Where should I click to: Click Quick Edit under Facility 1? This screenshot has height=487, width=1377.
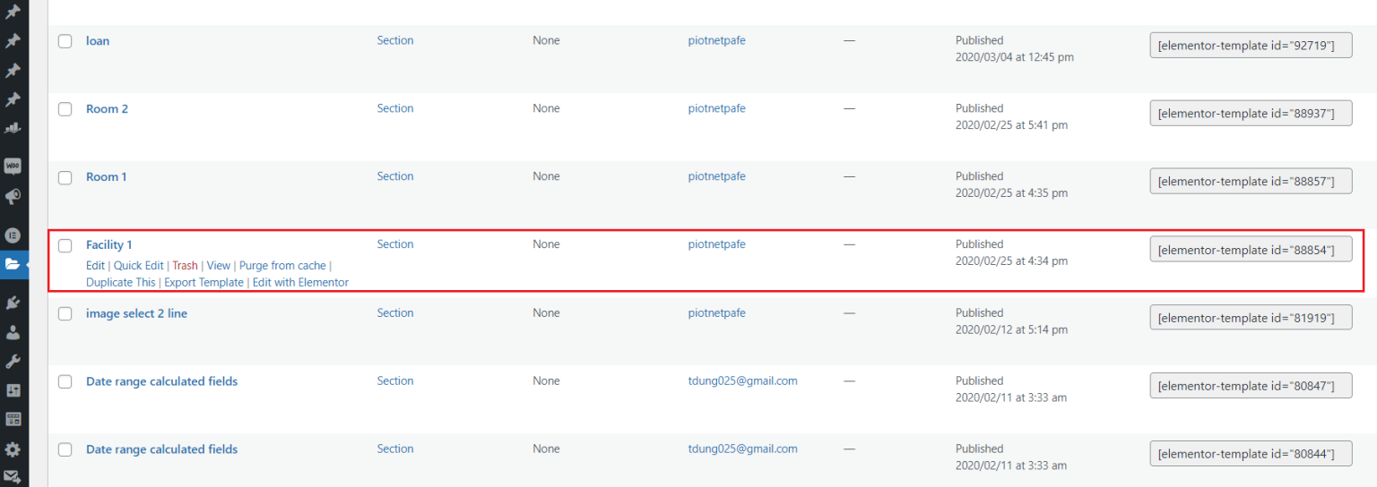tap(138, 266)
